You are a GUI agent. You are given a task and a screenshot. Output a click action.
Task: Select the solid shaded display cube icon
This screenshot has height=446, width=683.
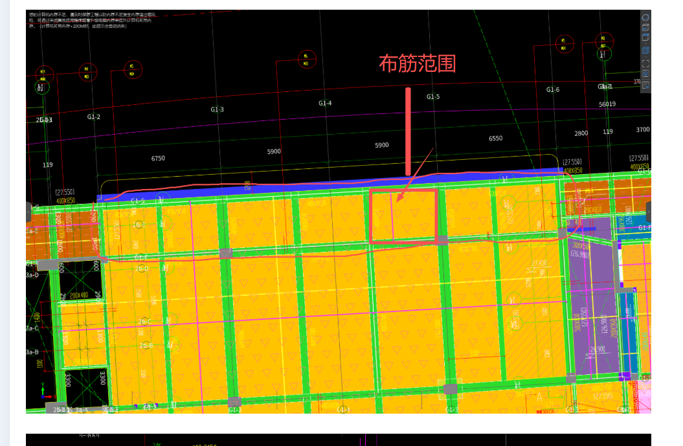click(x=645, y=50)
